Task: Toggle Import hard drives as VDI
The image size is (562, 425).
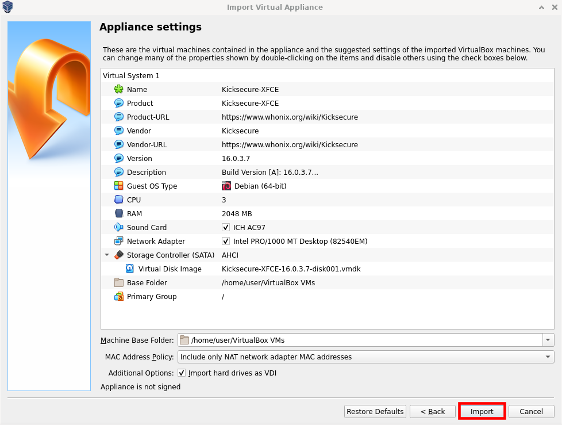Action: (182, 373)
